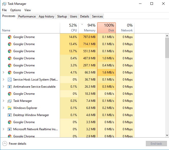The height and width of the screenshot is (150, 169).
Task: Click the 36.7 MB memory value
Action: [x=90, y=80]
